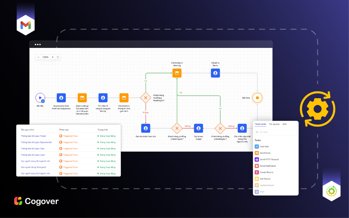
Task: Select the 'Chuẩn bị Demo' user node
Action: tap(215, 73)
